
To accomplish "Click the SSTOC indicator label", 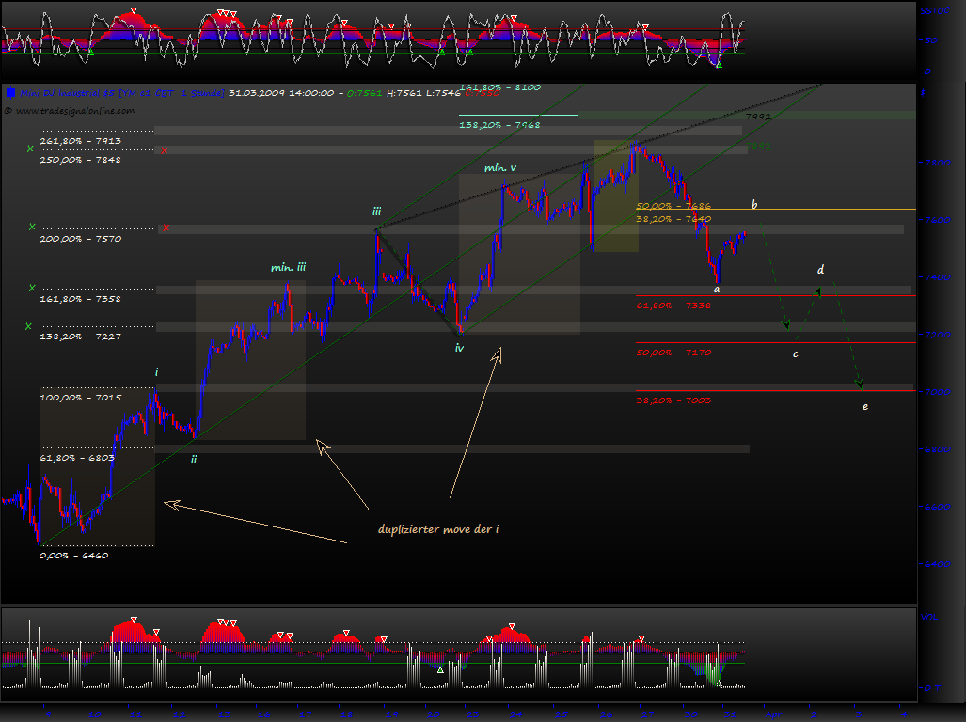I will pyautogui.click(x=935, y=11).
